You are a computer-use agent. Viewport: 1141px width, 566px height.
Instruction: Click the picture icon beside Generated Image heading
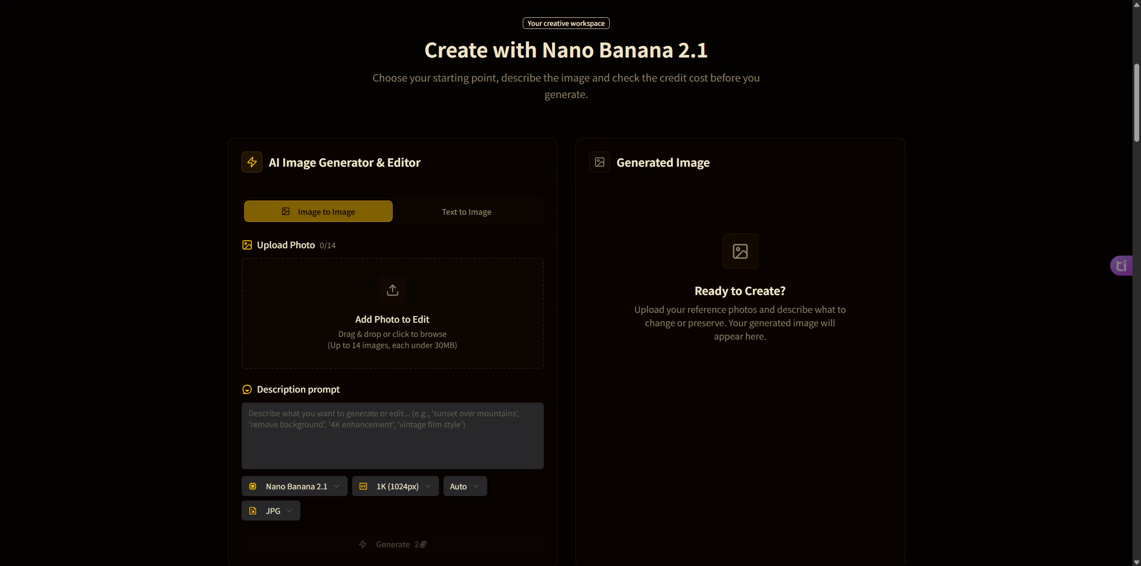point(599,162)
